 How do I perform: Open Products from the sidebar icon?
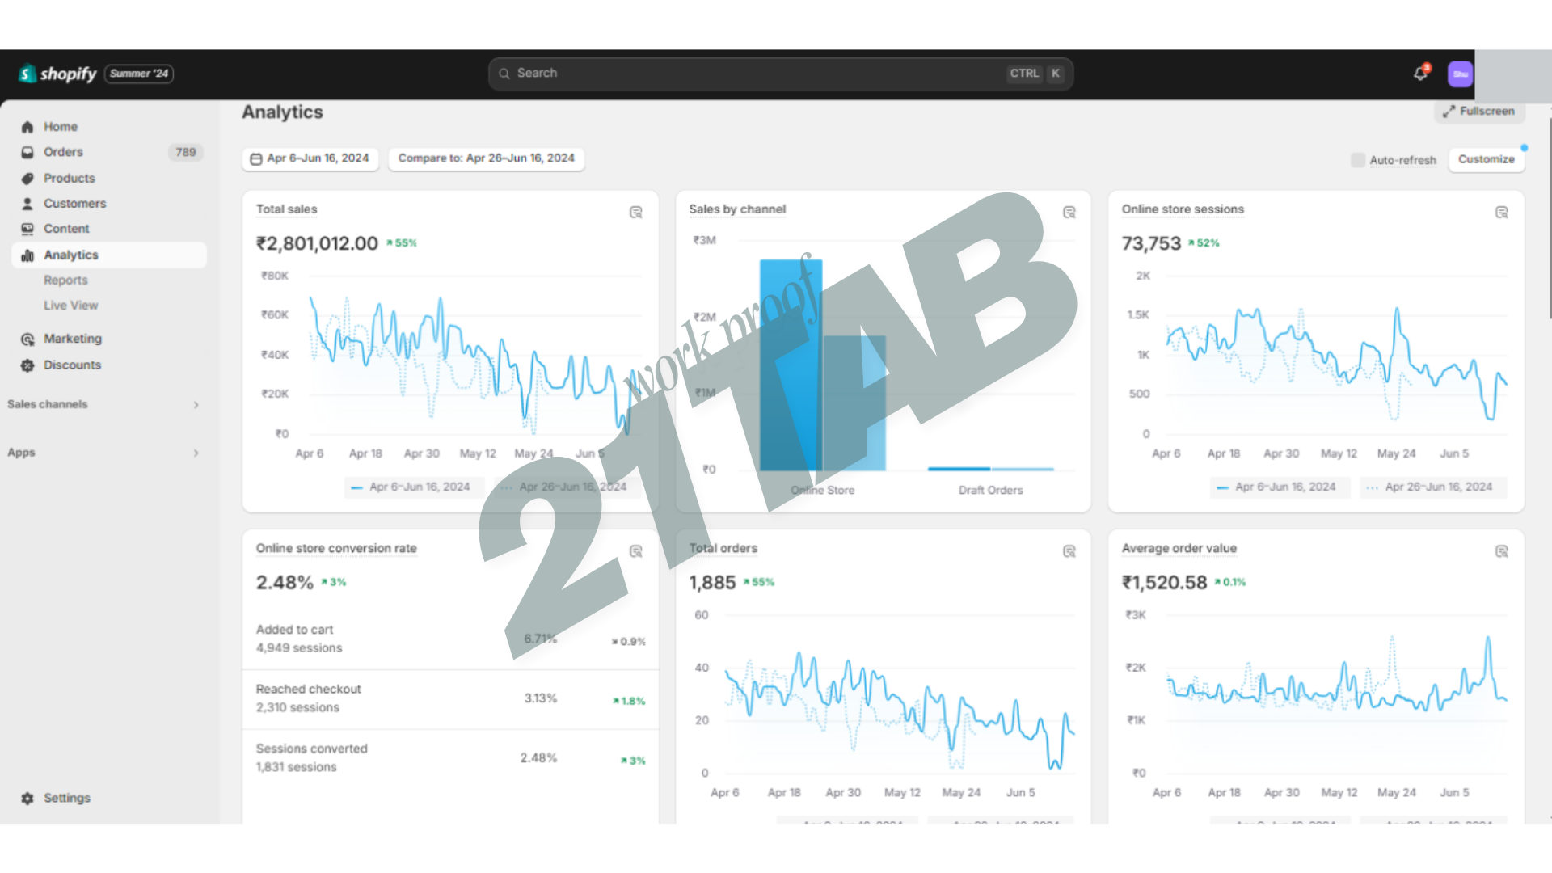[x=27, y=178]
